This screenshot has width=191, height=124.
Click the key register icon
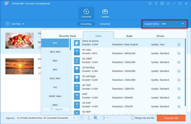pos(156,4)
